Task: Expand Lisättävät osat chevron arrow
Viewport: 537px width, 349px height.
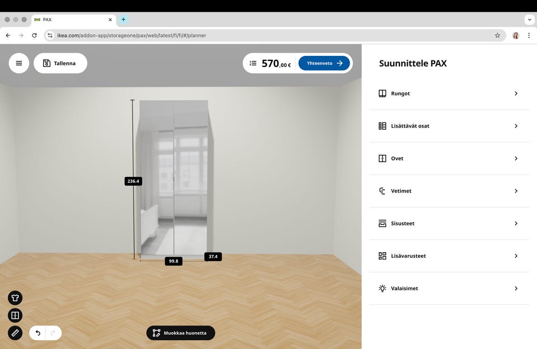Action: click(516, 126)
